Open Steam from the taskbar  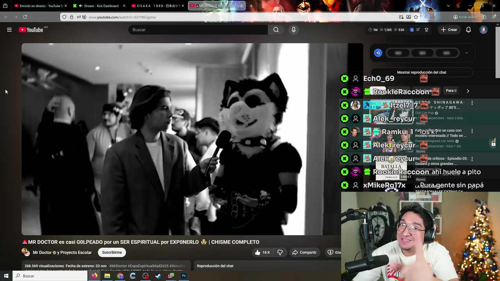click(x=158, y=276)
